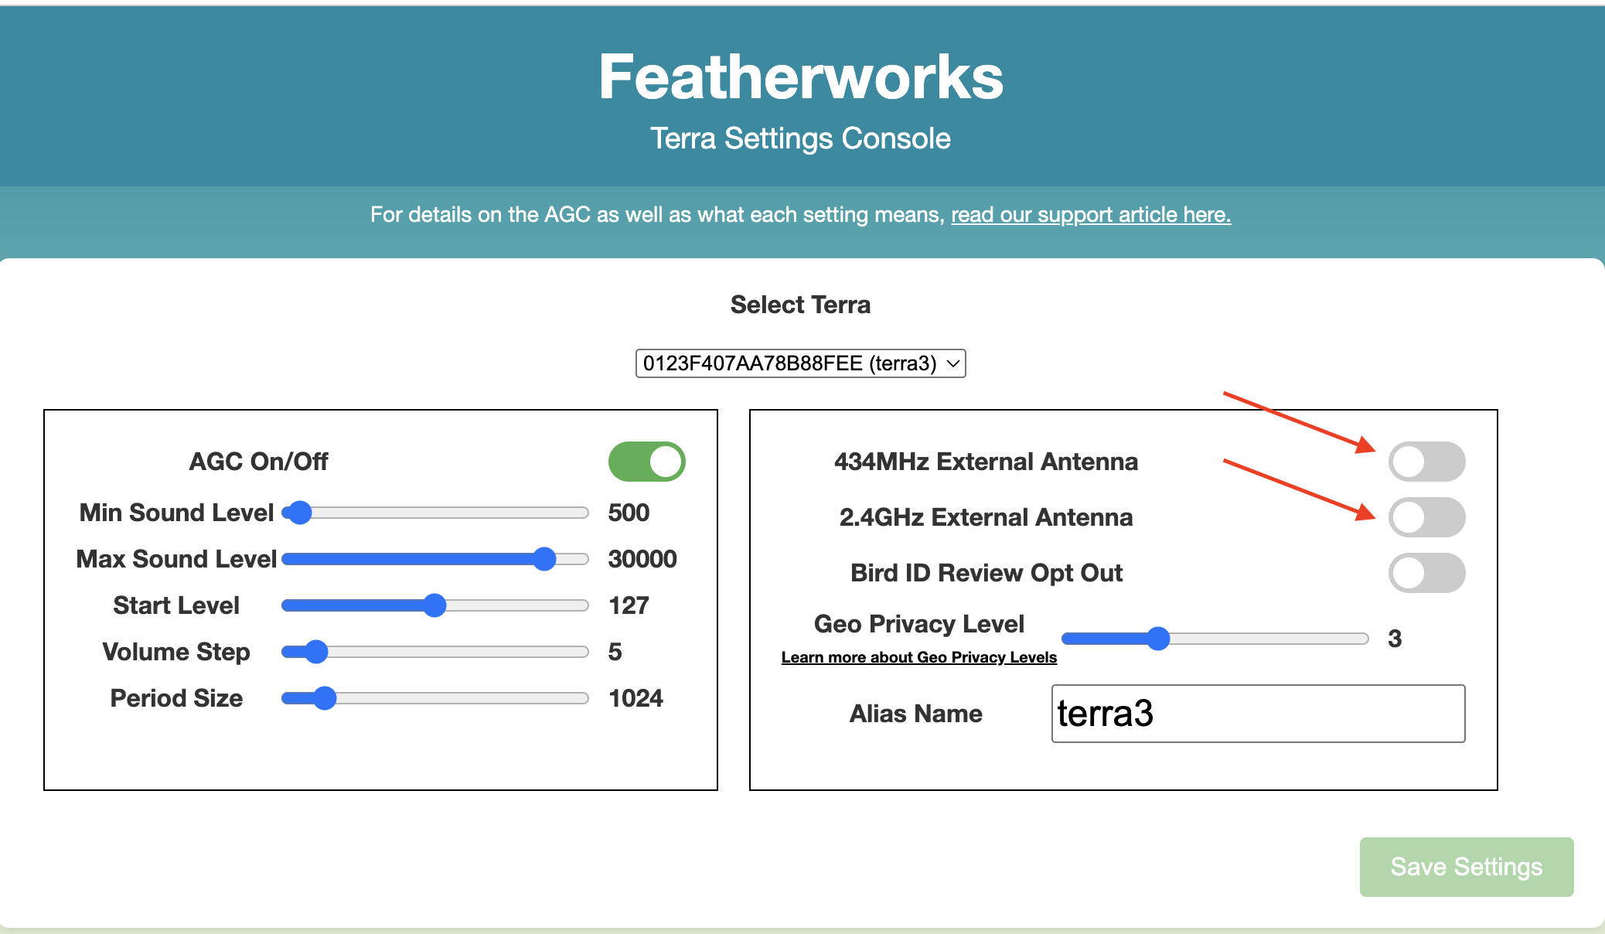Click the Start Level slider
The height and width of the screenshot is (934, 1605).
435,605
